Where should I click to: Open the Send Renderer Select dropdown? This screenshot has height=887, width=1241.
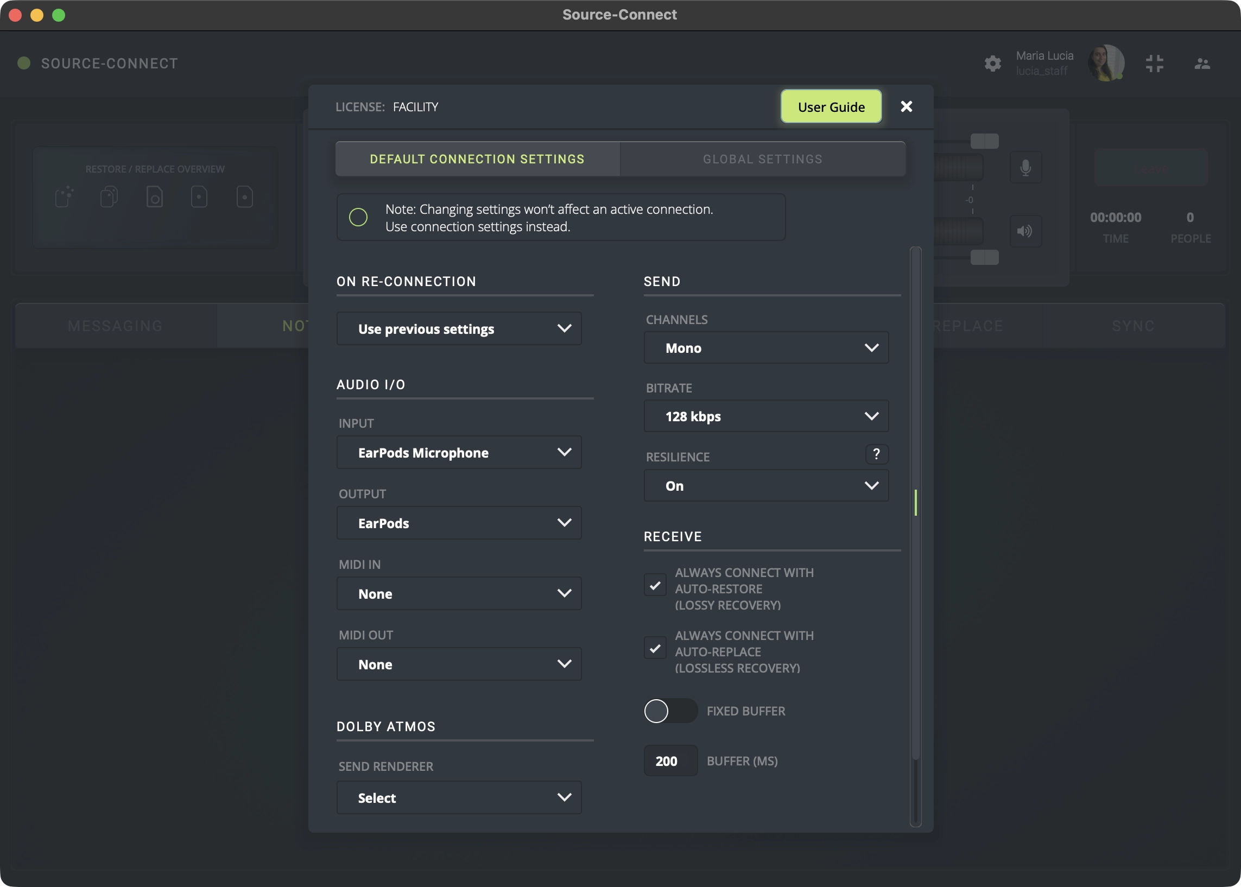459,797
